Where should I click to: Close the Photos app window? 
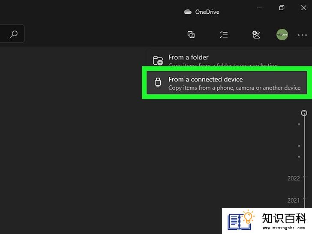pos(303,8)
